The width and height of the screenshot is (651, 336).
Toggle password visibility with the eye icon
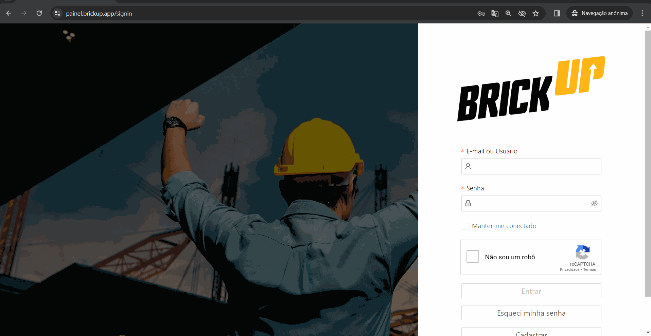594,203
